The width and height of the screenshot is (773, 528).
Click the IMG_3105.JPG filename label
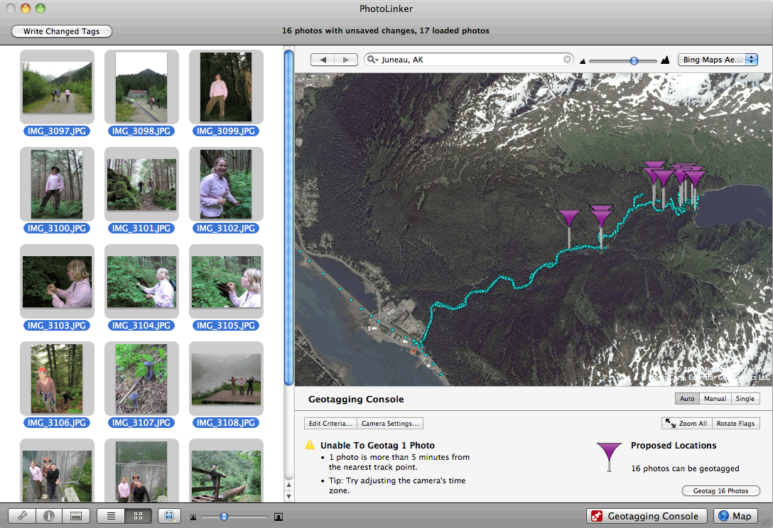click(226, 326)
